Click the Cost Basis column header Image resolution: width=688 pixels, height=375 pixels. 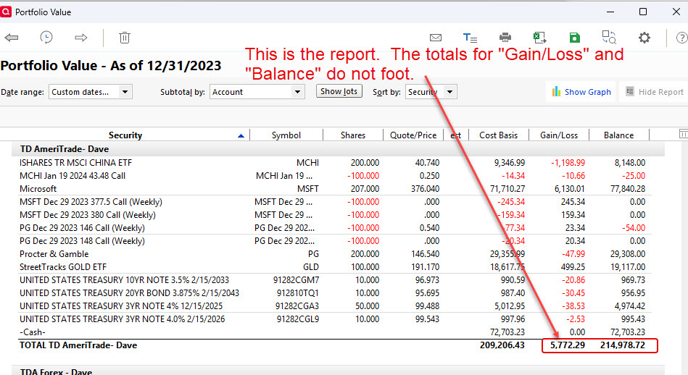(x=499, y=135)
